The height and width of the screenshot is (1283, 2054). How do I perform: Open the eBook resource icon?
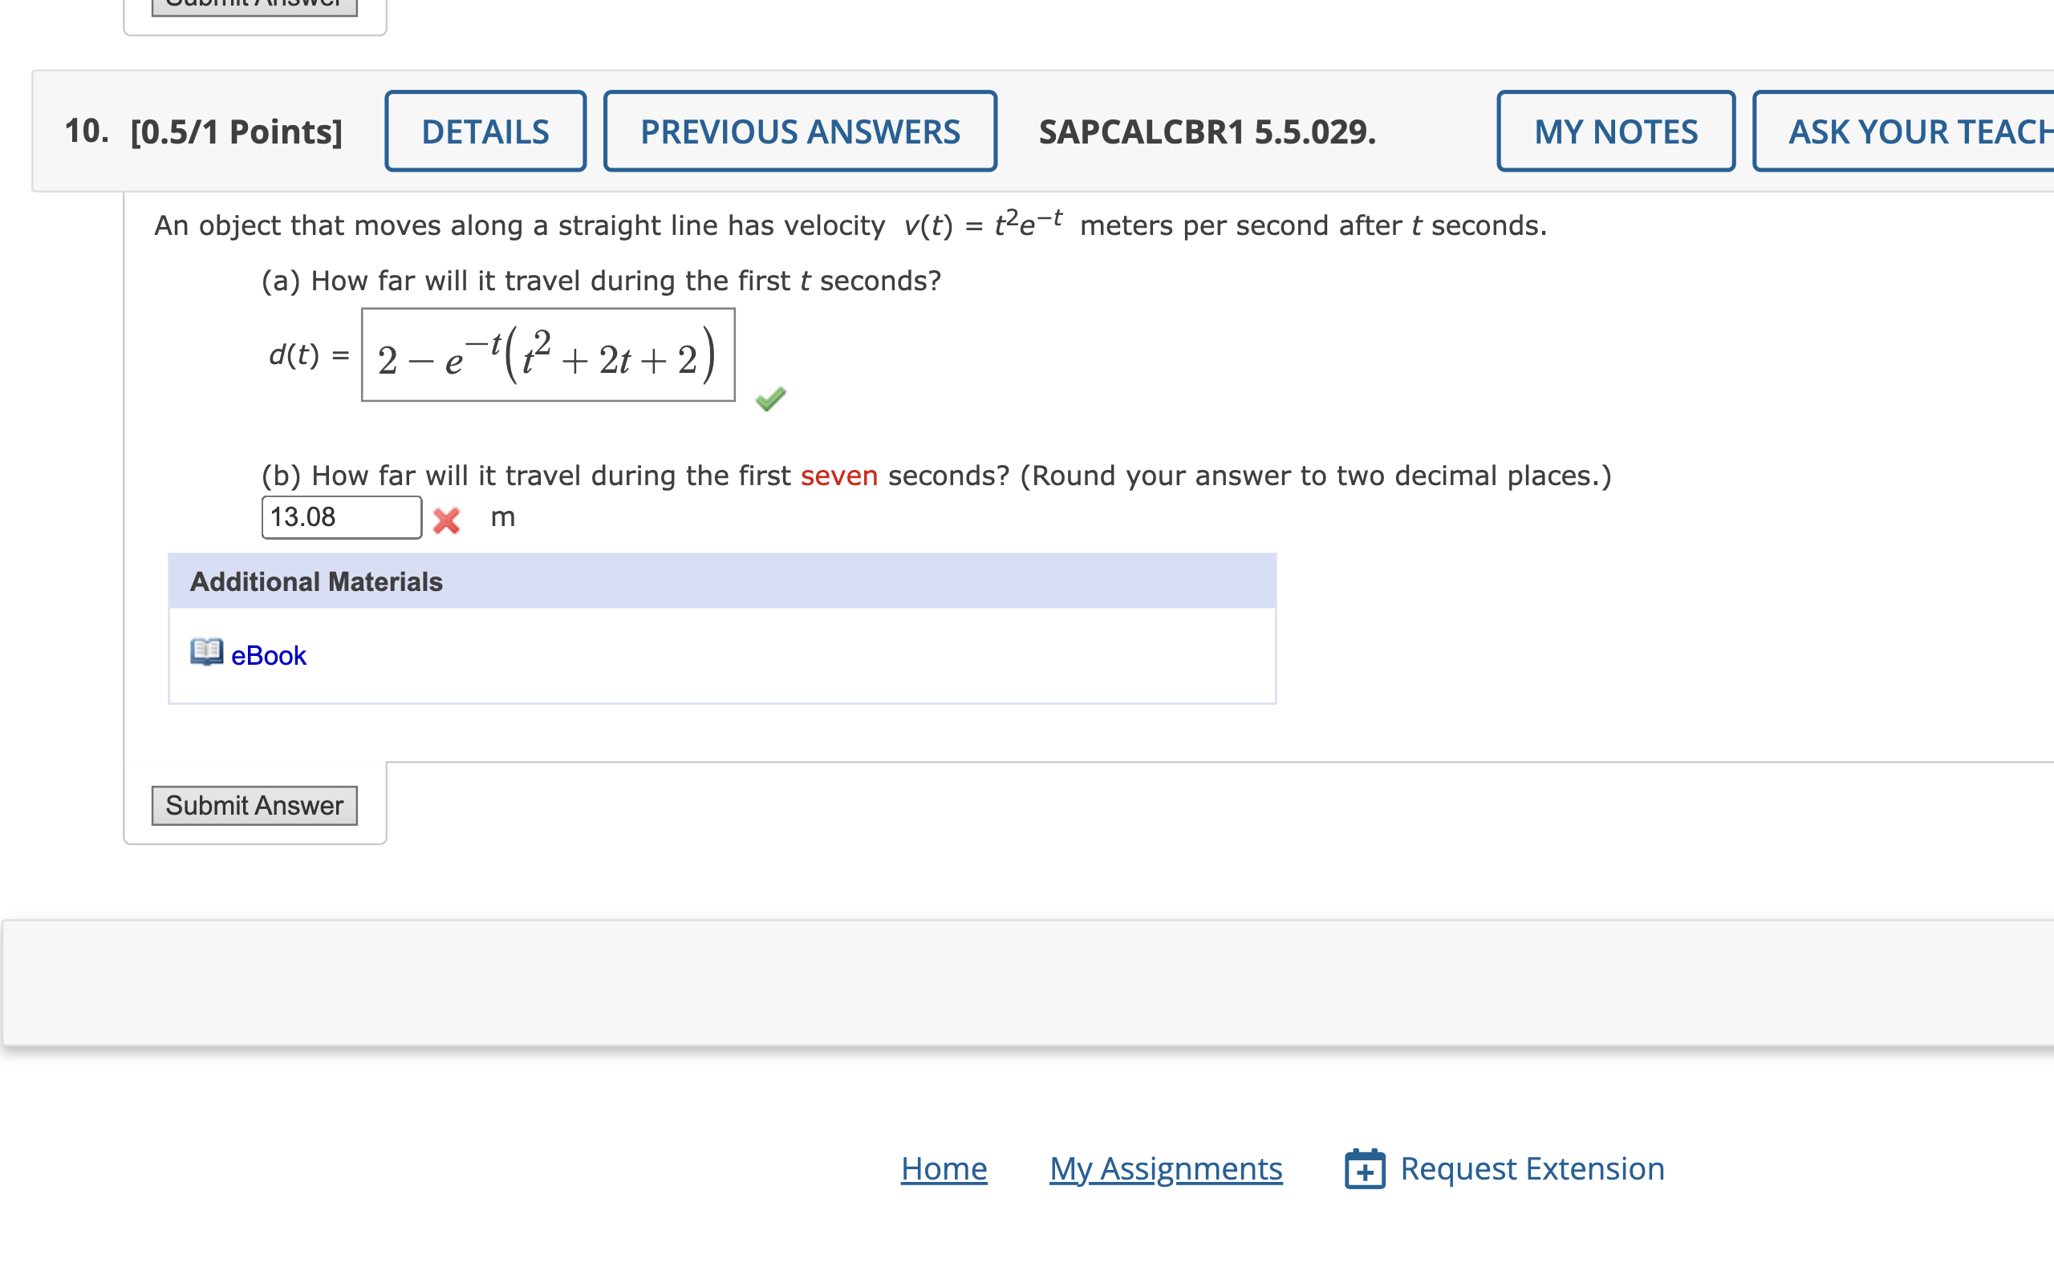[205, 654]
